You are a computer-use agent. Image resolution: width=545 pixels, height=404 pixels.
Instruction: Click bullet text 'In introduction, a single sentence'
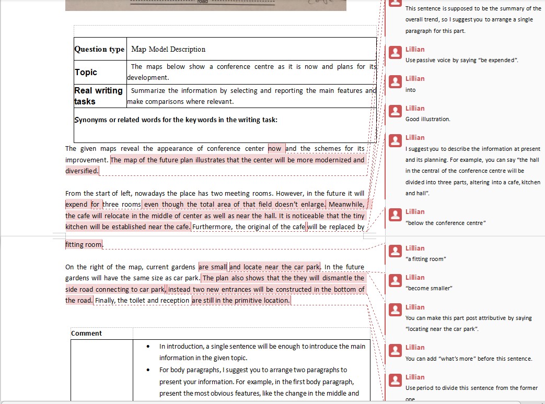pos(262,352)
